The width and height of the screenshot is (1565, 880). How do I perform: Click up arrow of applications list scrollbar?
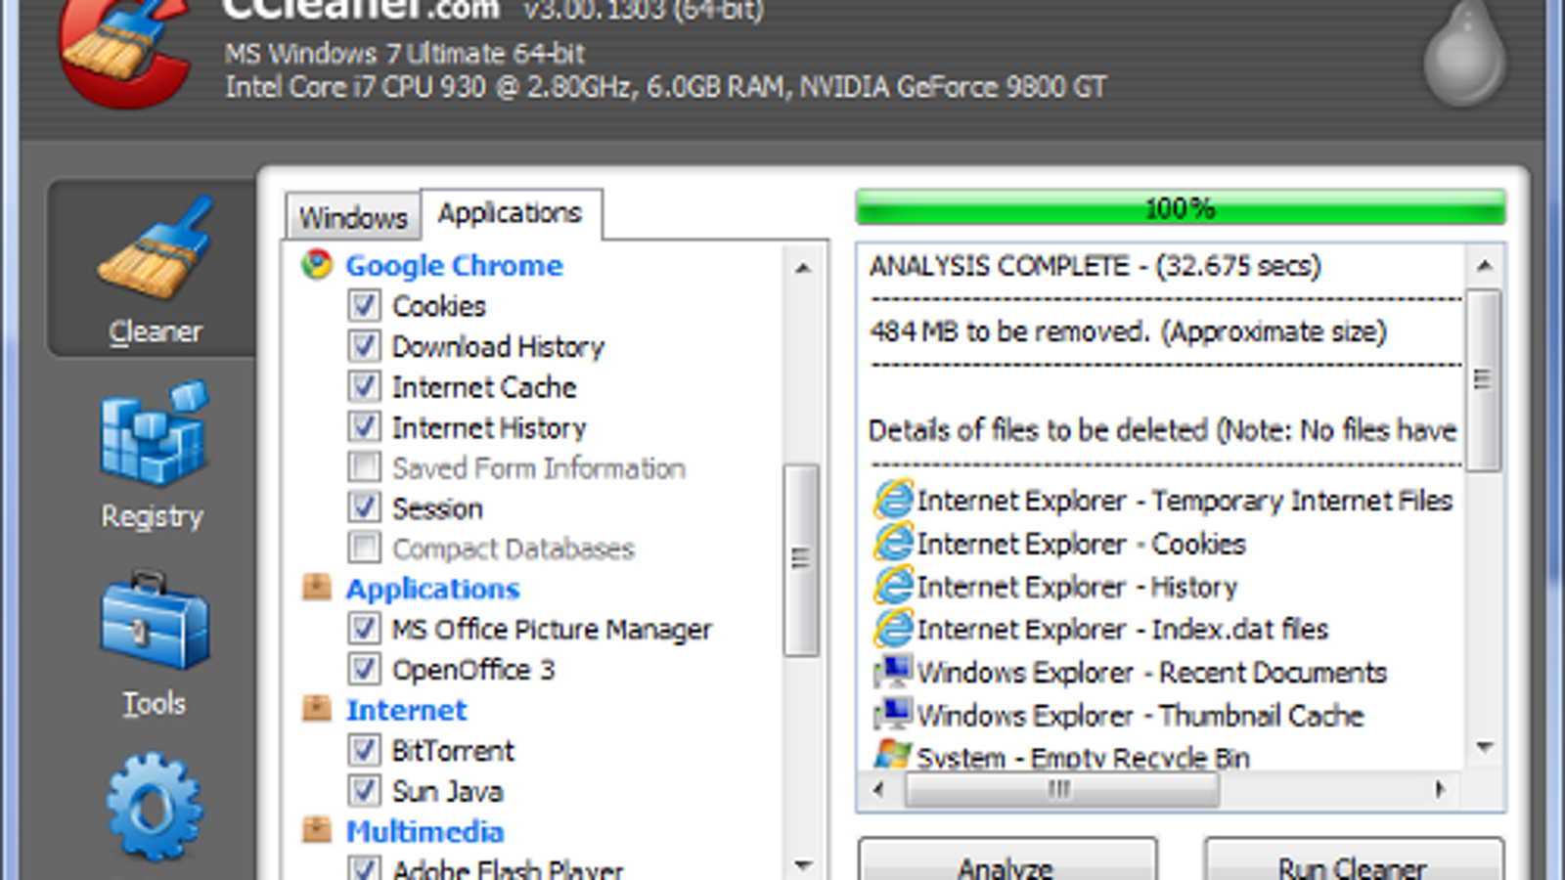[803, 268]
